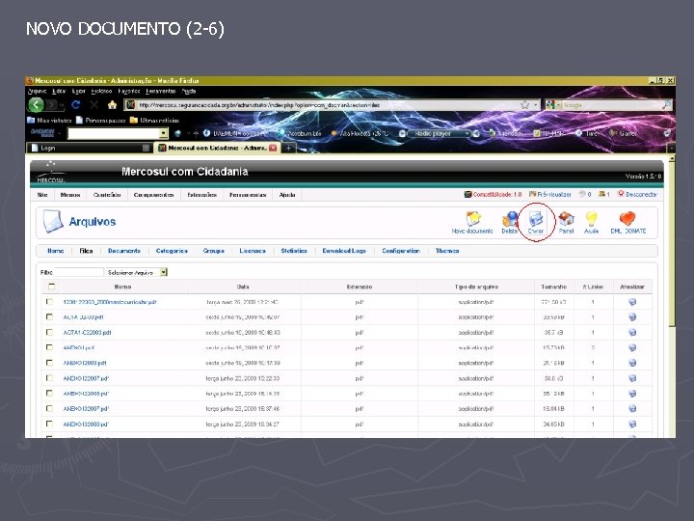The width and height of the screenshot is (694, 521).
Task: Click the Filtro text input field
Action: [x=79, y=272]
